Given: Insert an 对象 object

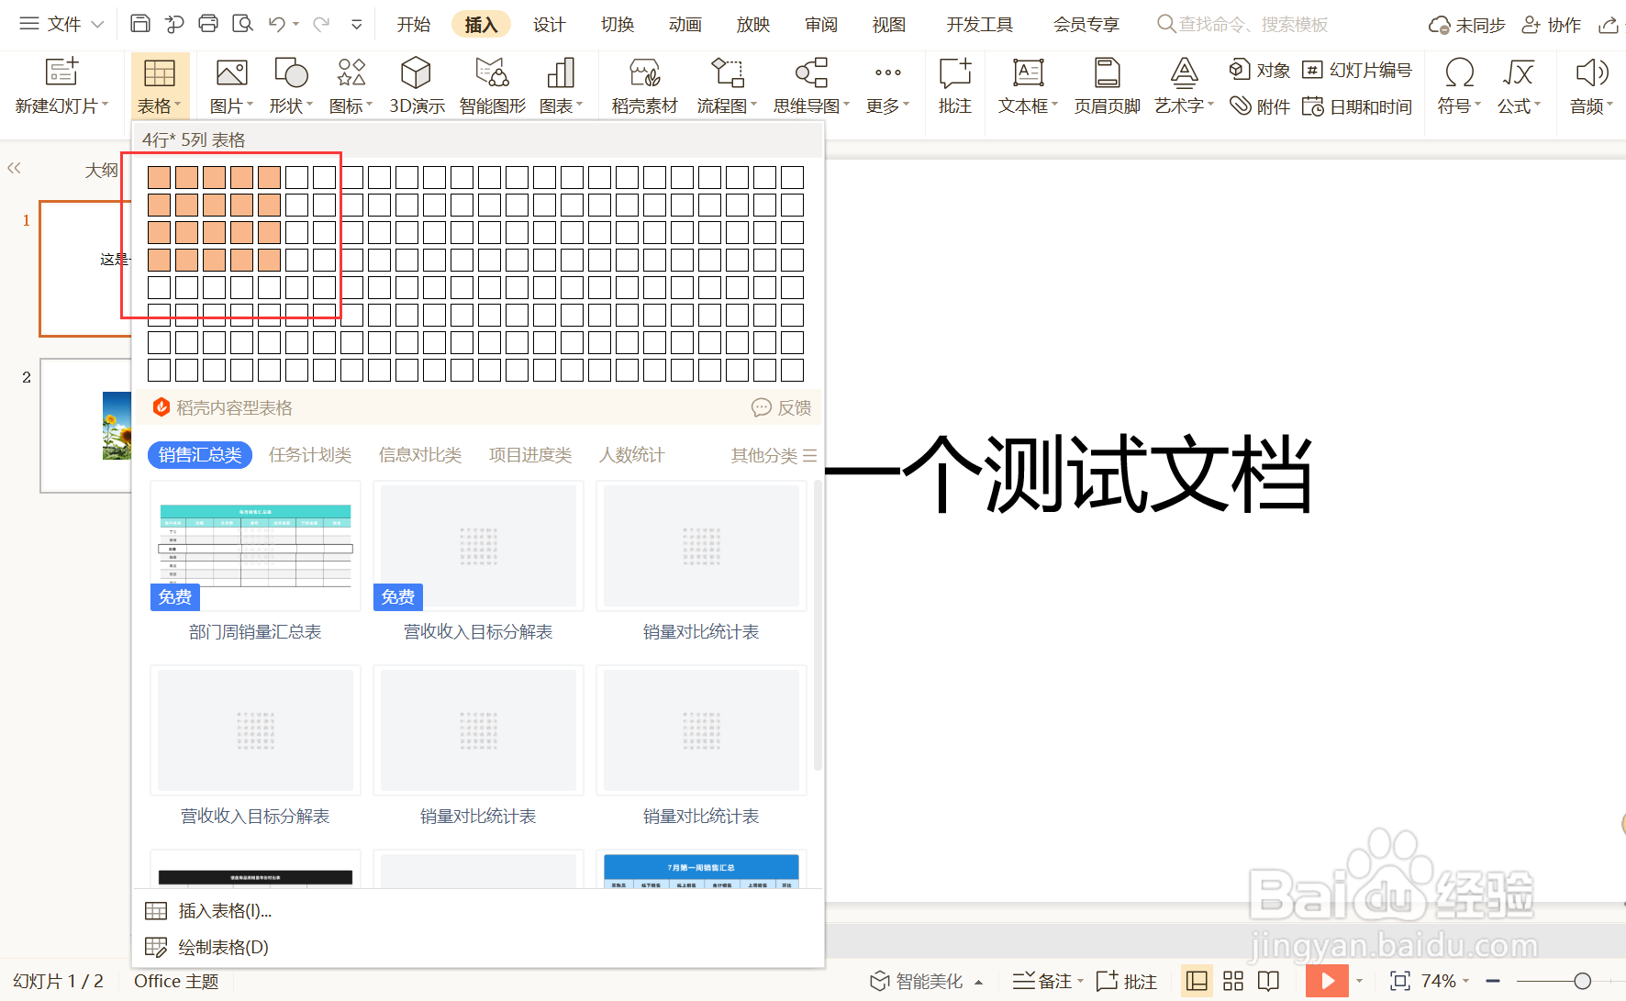Looking at the screenshot, I should point(1260,70).
